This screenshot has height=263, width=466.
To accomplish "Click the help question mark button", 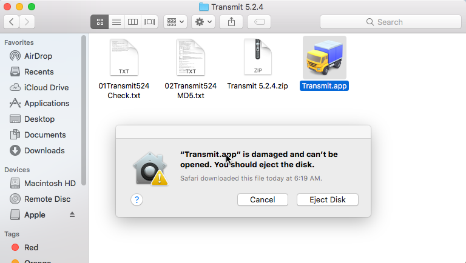I will pyautogui.click(x=137, y=199).
